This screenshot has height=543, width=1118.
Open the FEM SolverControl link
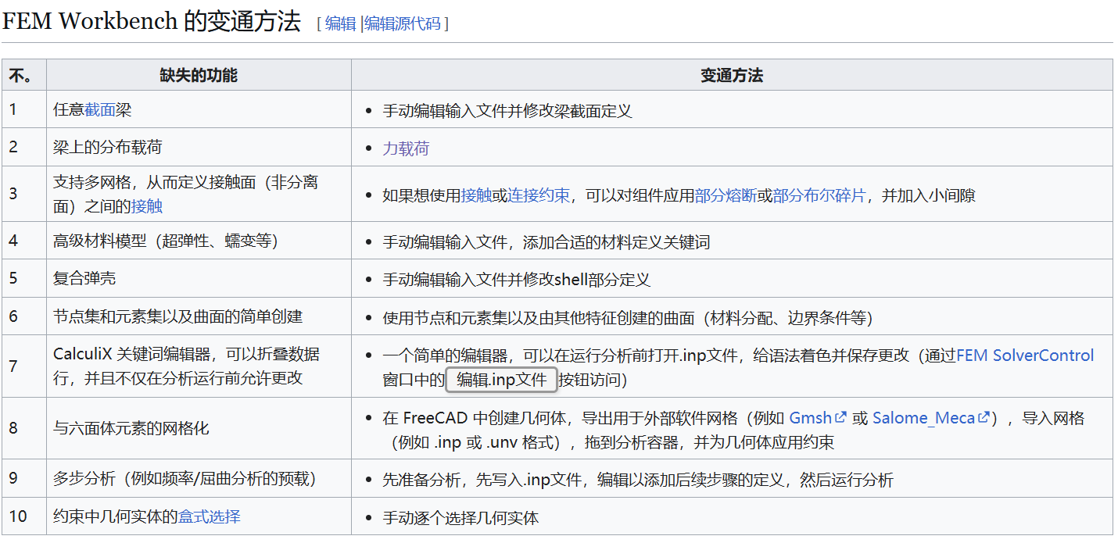[1025, 355]
